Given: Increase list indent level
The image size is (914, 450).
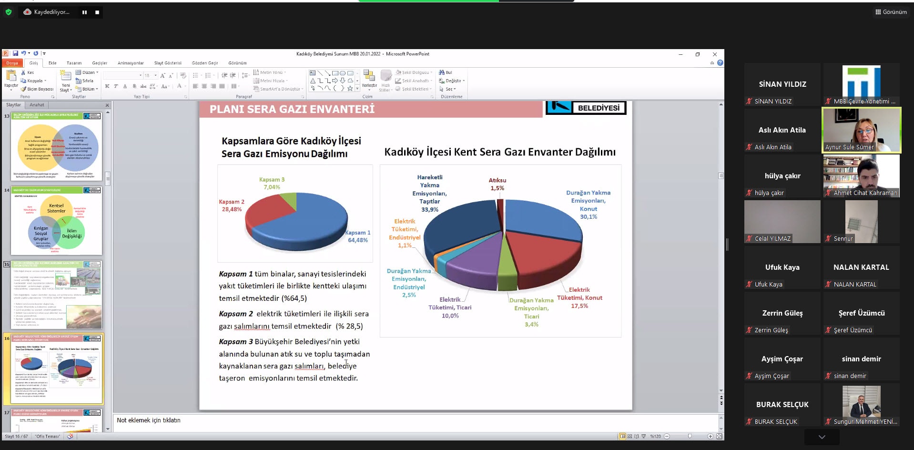Looking at the screenshot, I should (x=233, y=75).
